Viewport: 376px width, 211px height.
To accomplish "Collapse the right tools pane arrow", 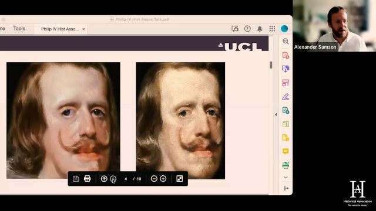I will 276,115.
